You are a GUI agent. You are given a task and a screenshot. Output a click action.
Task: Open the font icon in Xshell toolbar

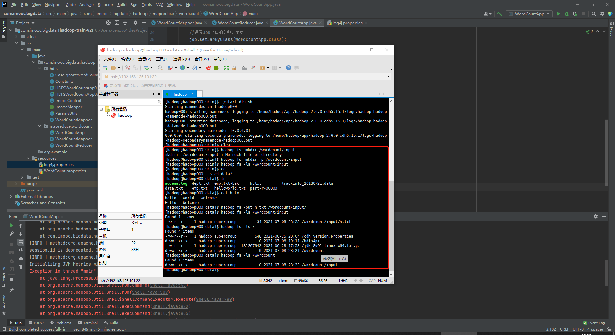click(194, 68)
